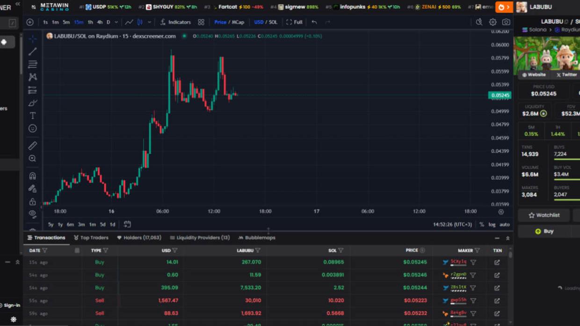Click the sigmew trending token
Viewport: 580px width, 326px height.
pyautogui.click(x=295, y=7)
